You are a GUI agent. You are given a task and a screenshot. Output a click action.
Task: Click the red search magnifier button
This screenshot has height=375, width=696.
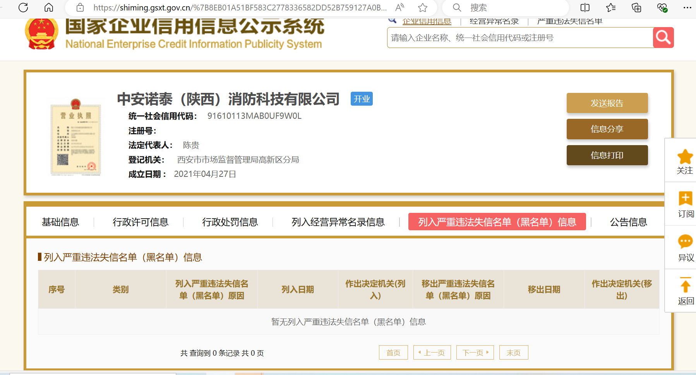(x=663, y=38)
